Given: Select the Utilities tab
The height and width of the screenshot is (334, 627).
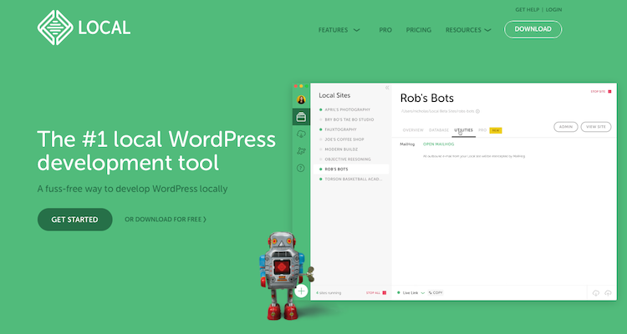Looking at the screenshot, I should 463,130.
